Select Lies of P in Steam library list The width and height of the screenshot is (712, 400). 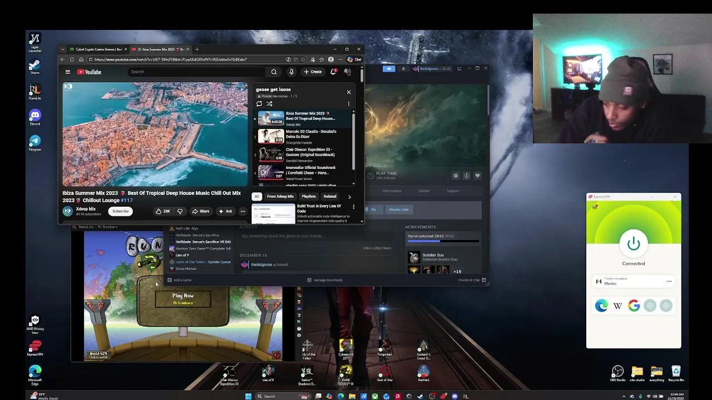point(182,255)
